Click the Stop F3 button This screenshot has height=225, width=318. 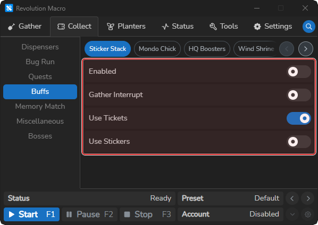point(147,214)
